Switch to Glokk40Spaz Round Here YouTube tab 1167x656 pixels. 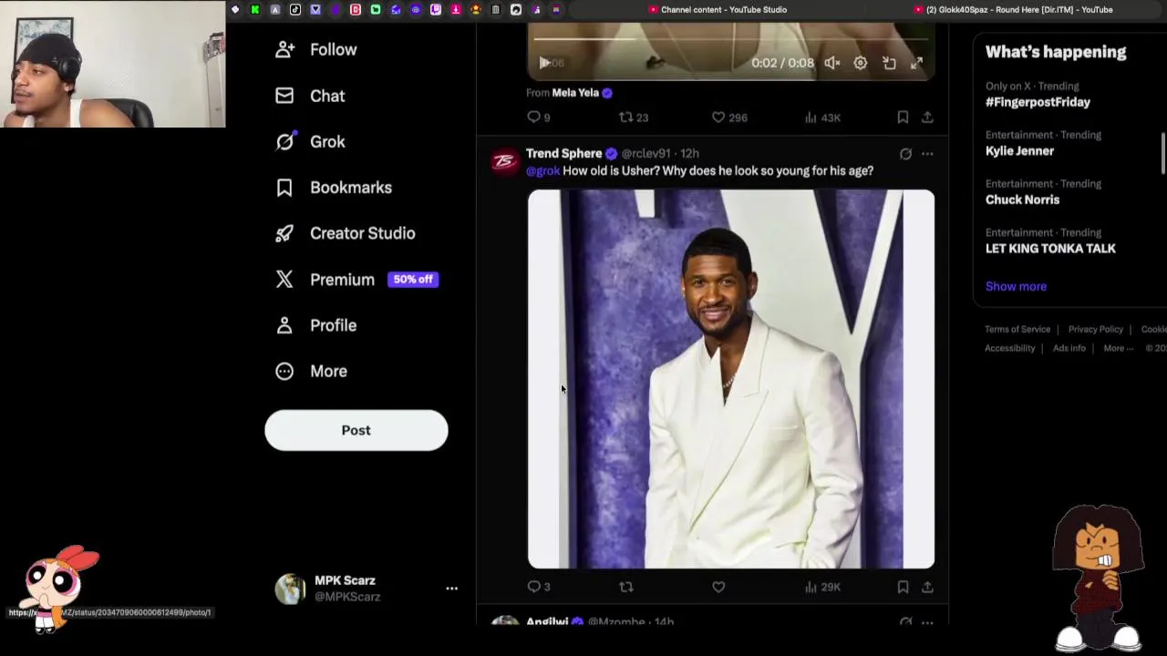pyautogui.click(x=1012, y=9)
